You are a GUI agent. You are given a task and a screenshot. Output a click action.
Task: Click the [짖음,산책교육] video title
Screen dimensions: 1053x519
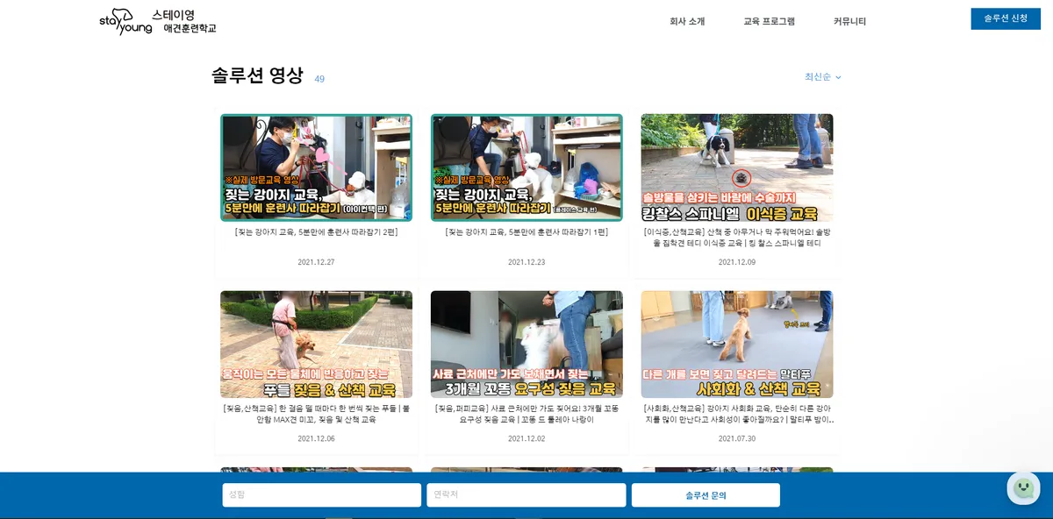pos(316,414)
